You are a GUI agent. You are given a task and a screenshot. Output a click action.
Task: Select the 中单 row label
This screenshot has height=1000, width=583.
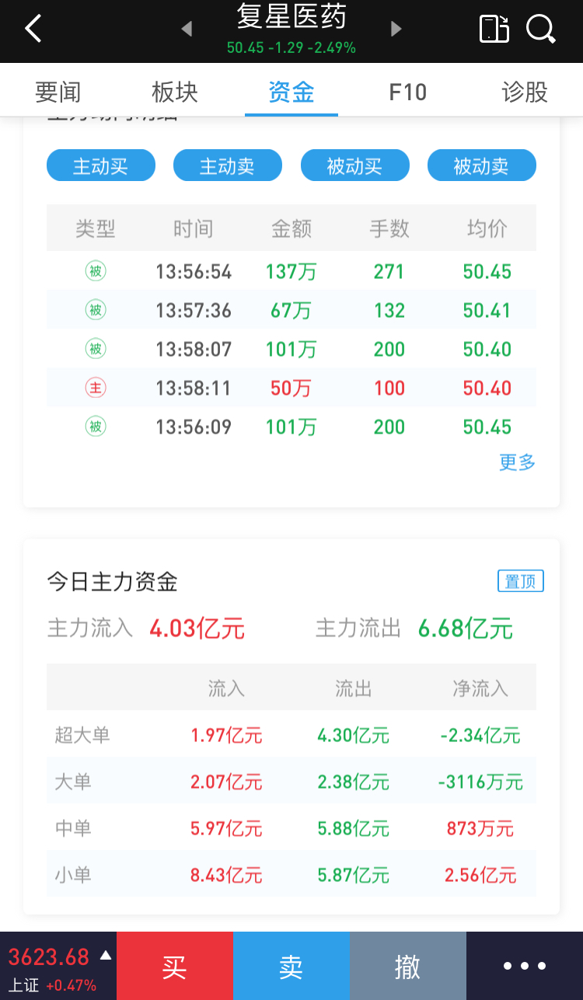73,828
